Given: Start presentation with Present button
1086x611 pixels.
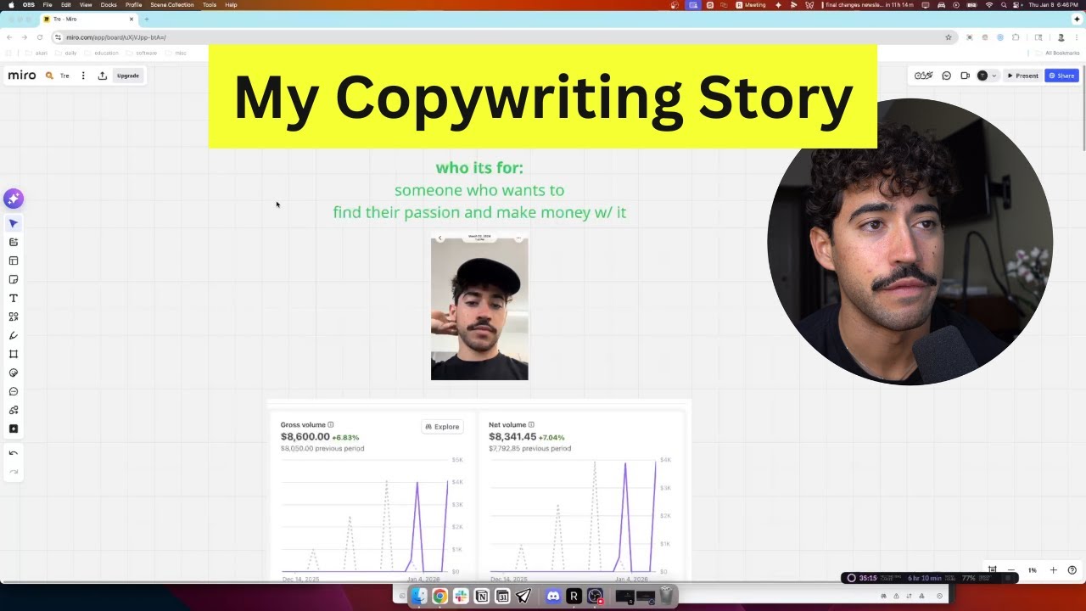Looking at the screenshot, I should pos(1022,76).
